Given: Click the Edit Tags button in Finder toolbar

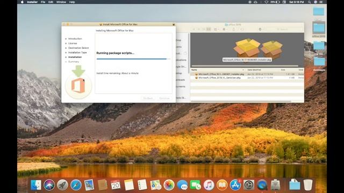Looking at the screenshot, I should (242, 29).
